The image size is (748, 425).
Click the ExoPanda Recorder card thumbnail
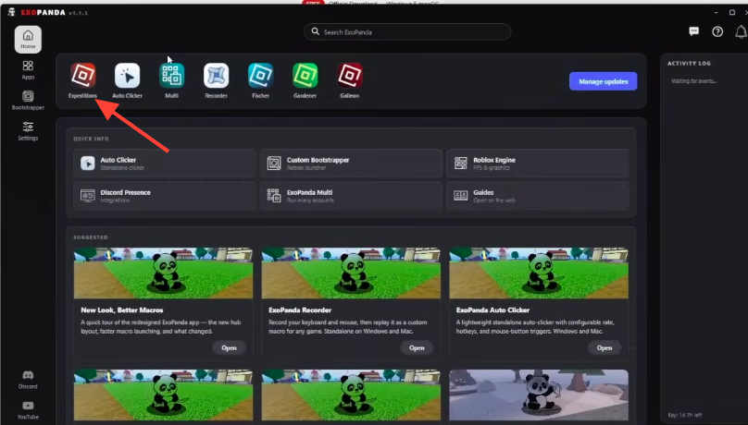351,273
